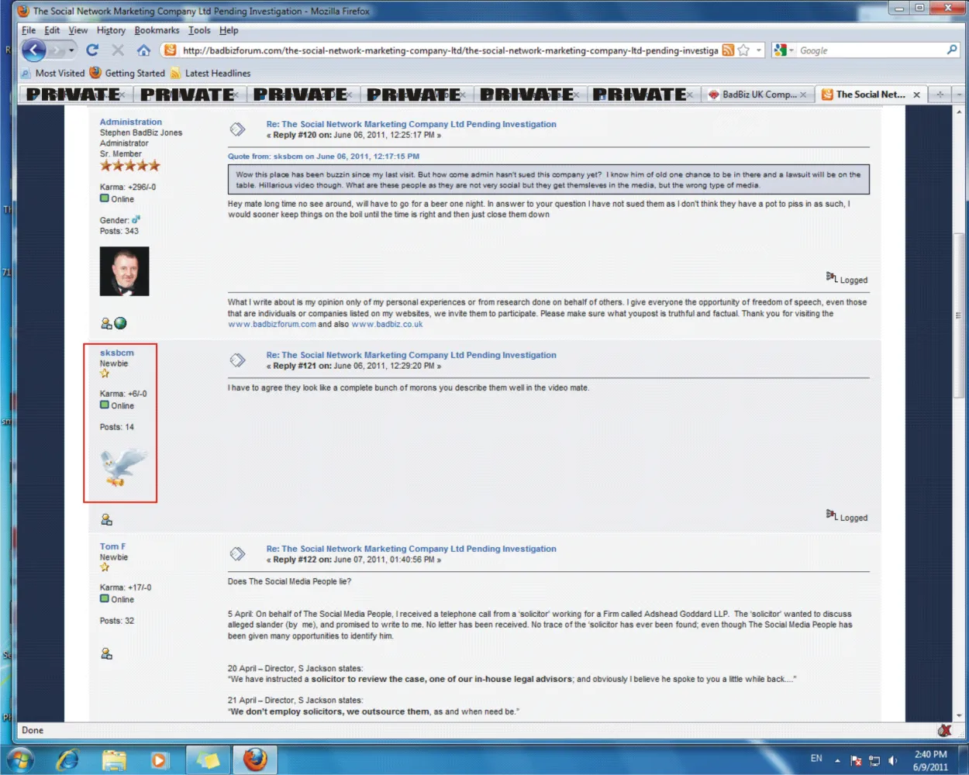Launch Internet Explorer from the taskbar
This screenshot has width=969, height=775.
(67, 759)
